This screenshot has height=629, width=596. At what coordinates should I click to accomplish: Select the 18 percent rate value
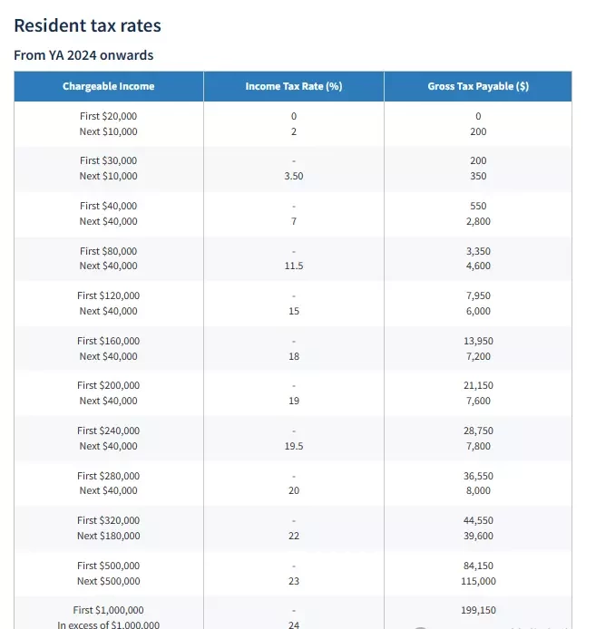294,356
